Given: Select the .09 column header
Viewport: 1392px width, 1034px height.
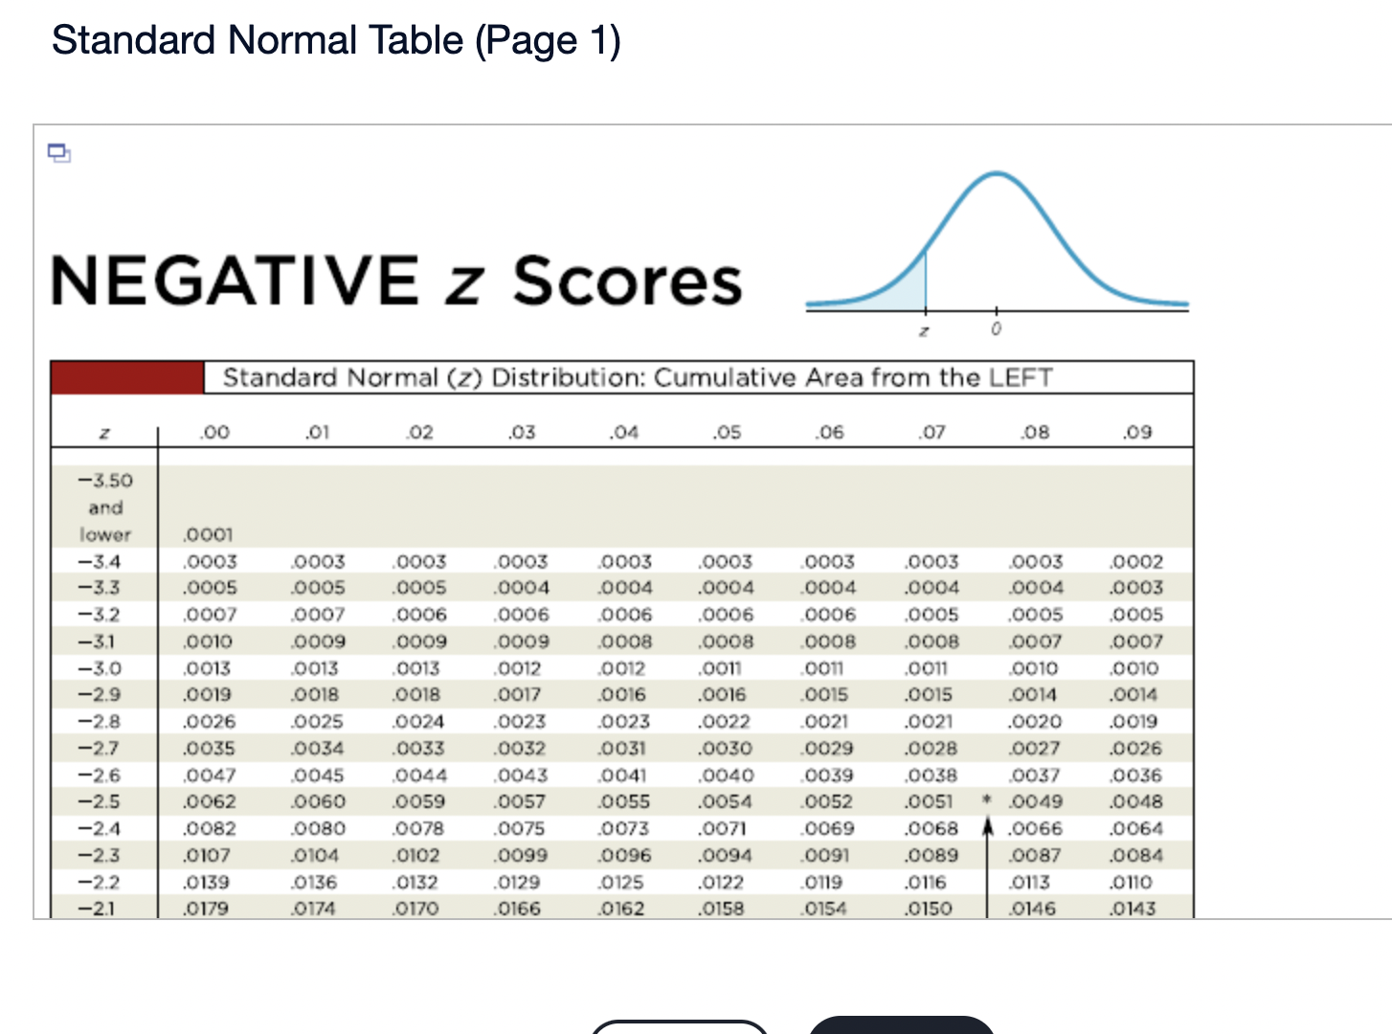Looking at the screenshot, I should click(x=1137, y=432).
